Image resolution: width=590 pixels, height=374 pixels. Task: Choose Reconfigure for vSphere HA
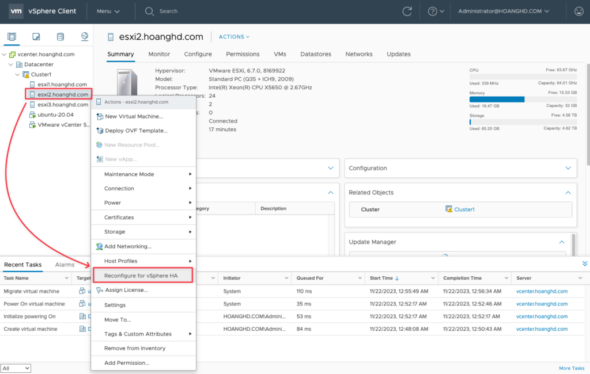pos(143,276)
